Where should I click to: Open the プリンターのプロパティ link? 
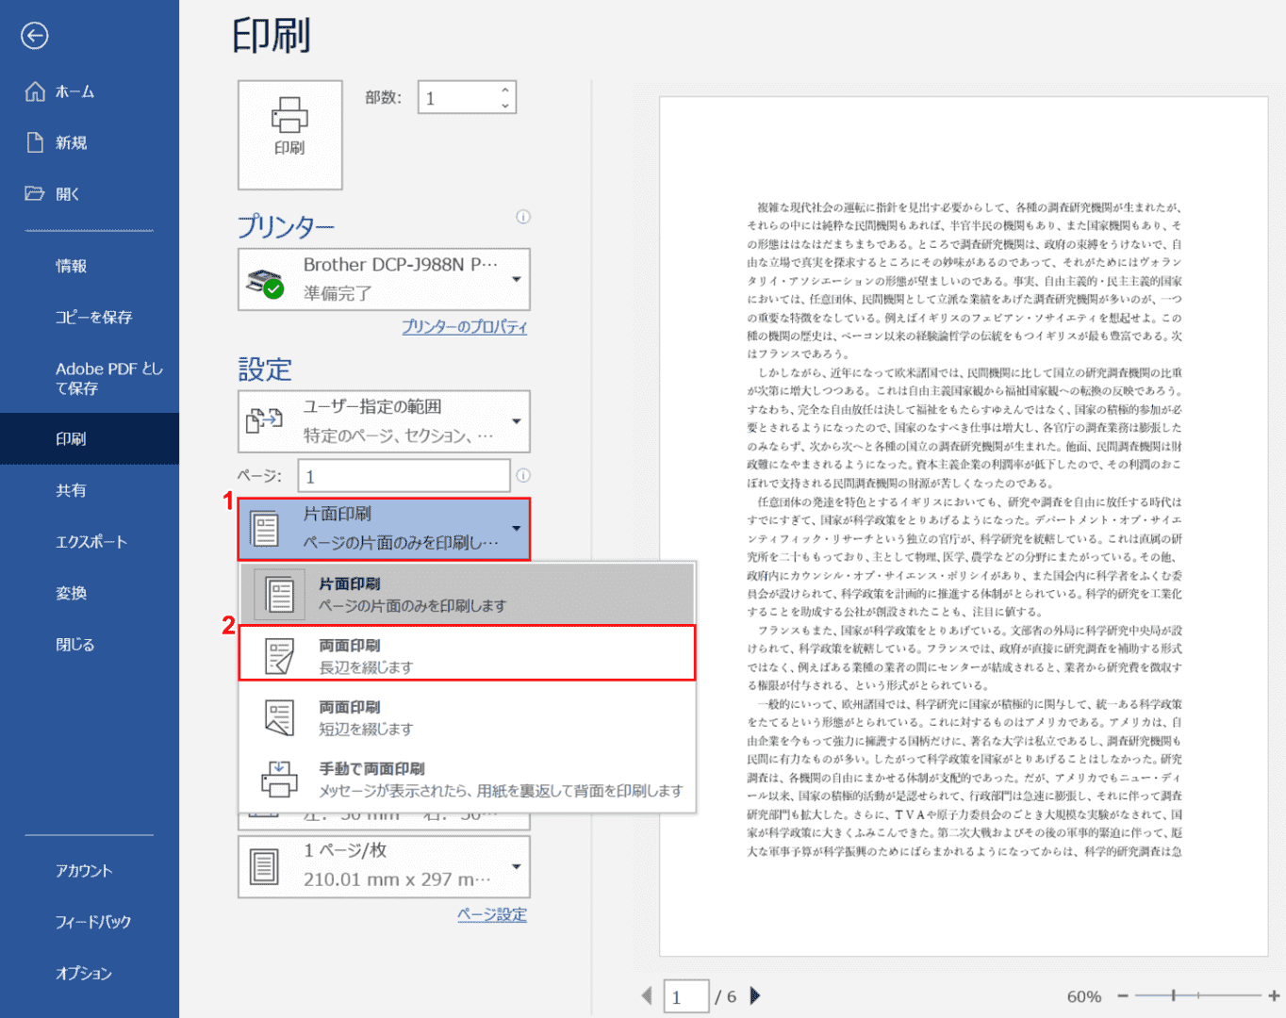pyautogui.click(x=464, y=327)
